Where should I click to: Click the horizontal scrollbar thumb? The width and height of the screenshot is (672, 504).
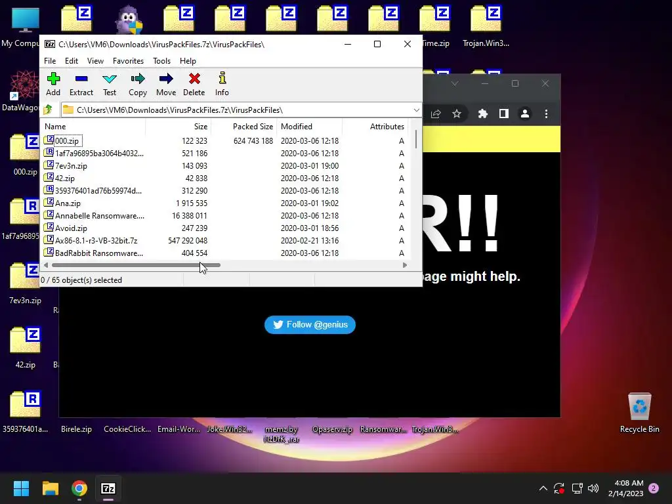[x=136, y=265]
